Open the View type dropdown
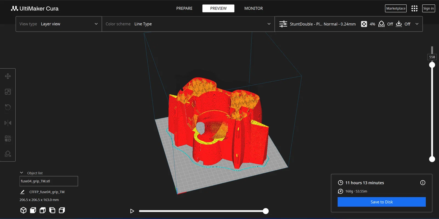This screenshot has width=439, height=219. click(59, 24)
